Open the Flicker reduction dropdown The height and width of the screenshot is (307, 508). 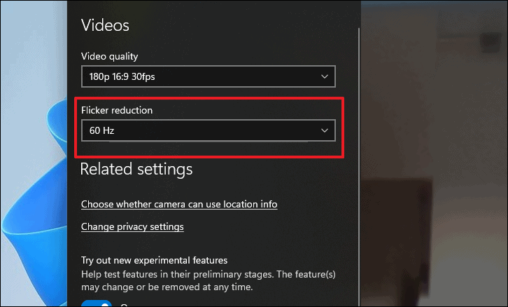click(209, 130)
